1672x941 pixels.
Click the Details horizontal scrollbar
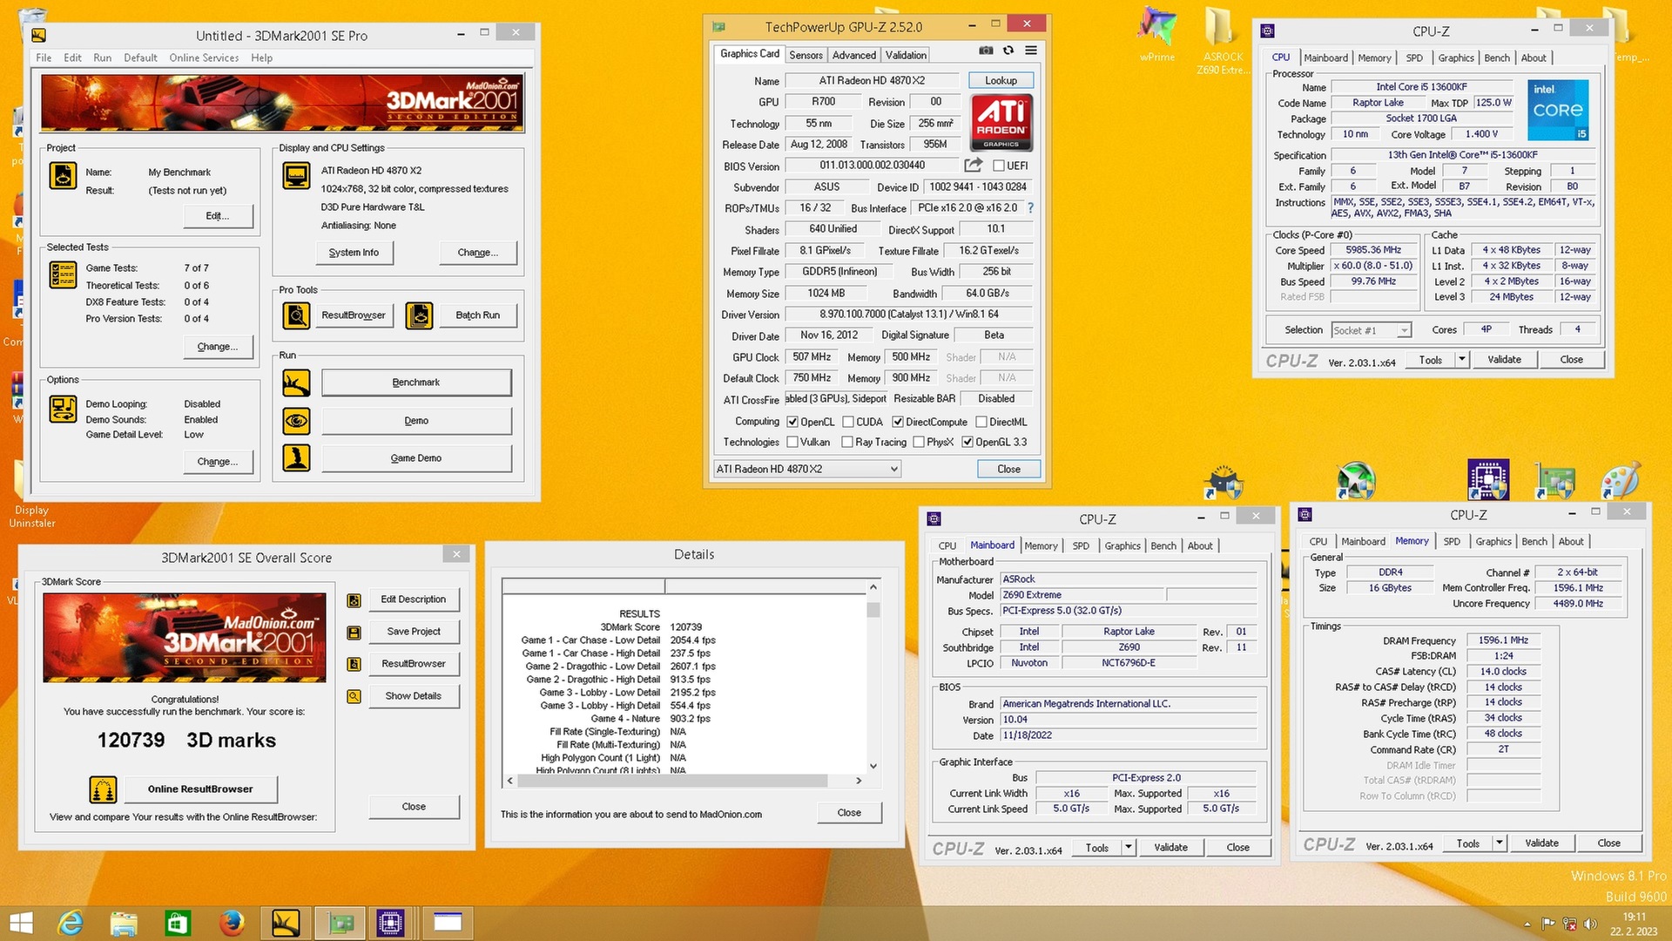click(x=684, y=781)
